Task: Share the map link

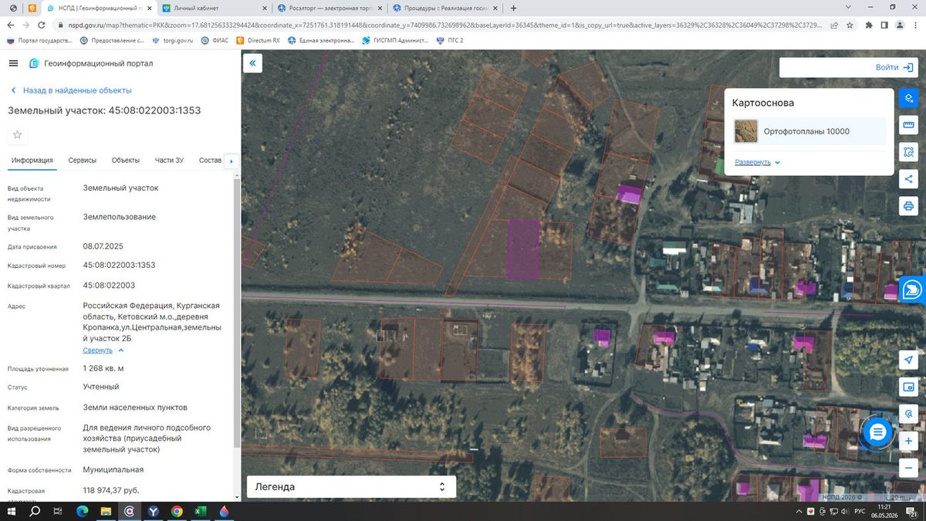Action: click(908, 179)
